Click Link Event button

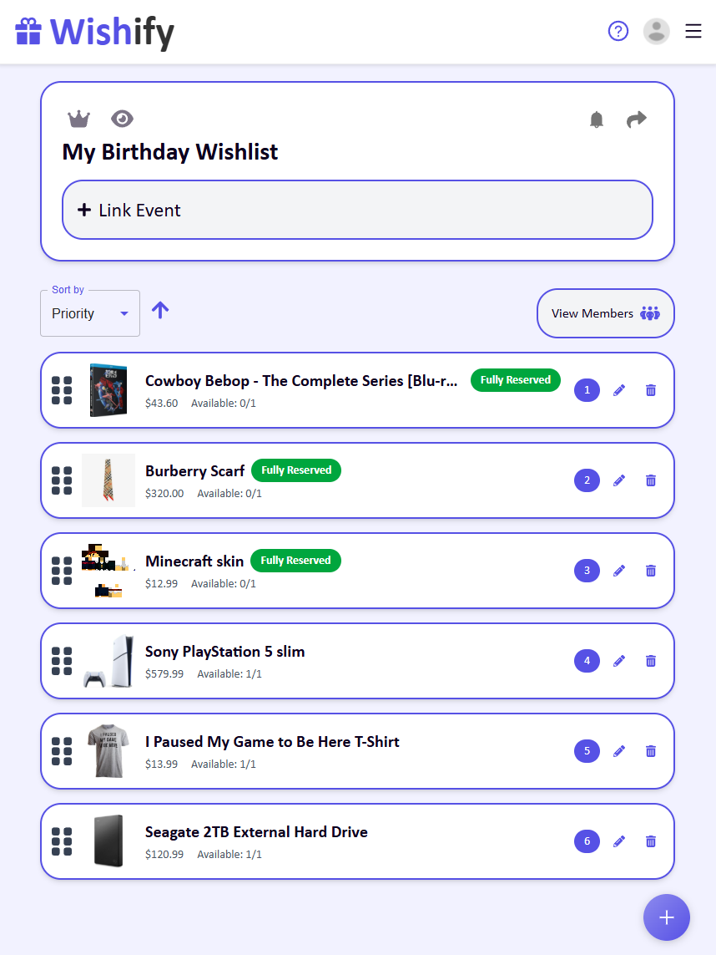coord(357,211)
